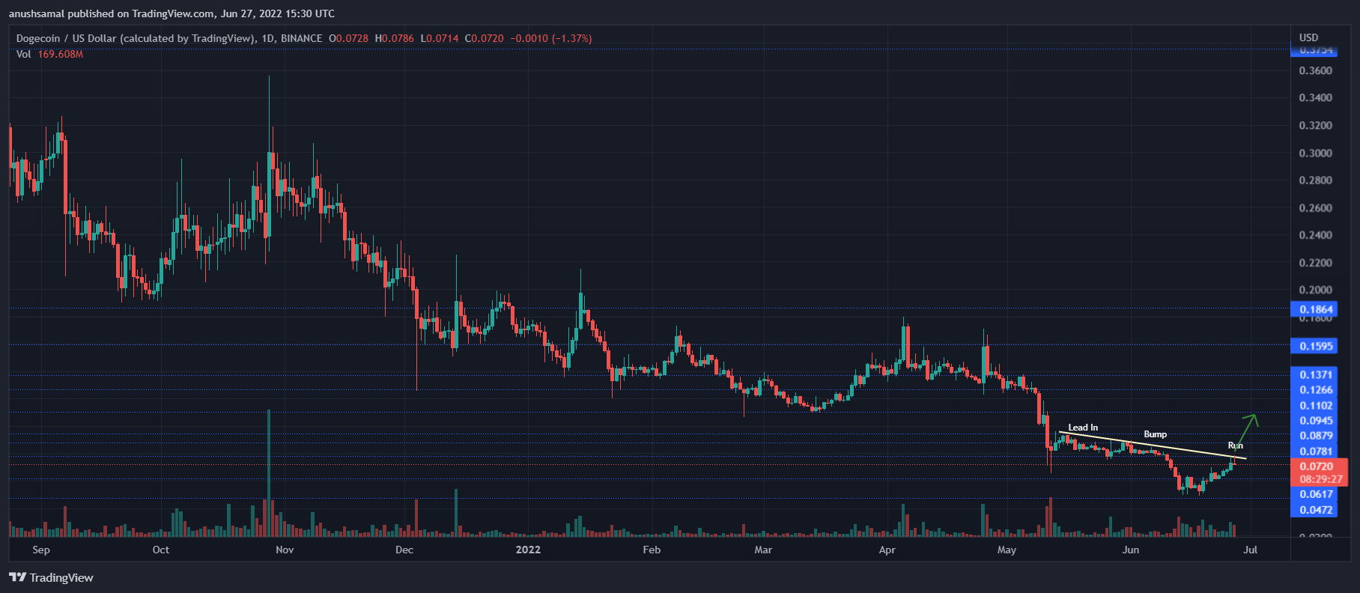Click the TradingView logo in the bottom corner

pyautogui.click(x=51, y=577)
